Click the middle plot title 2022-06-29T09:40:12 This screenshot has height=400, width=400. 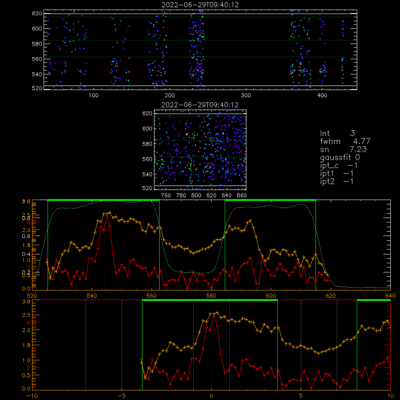click(200, 105)
